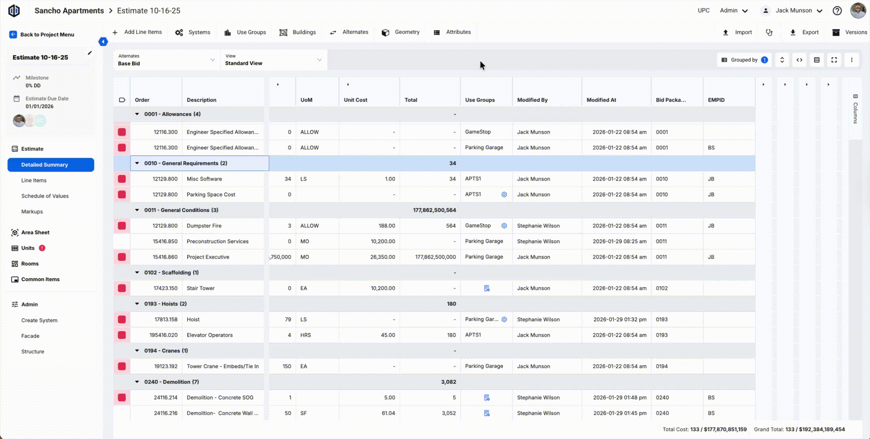Open Versions archive icon
This screenshot has height=439, width=870.
[836, 33]
